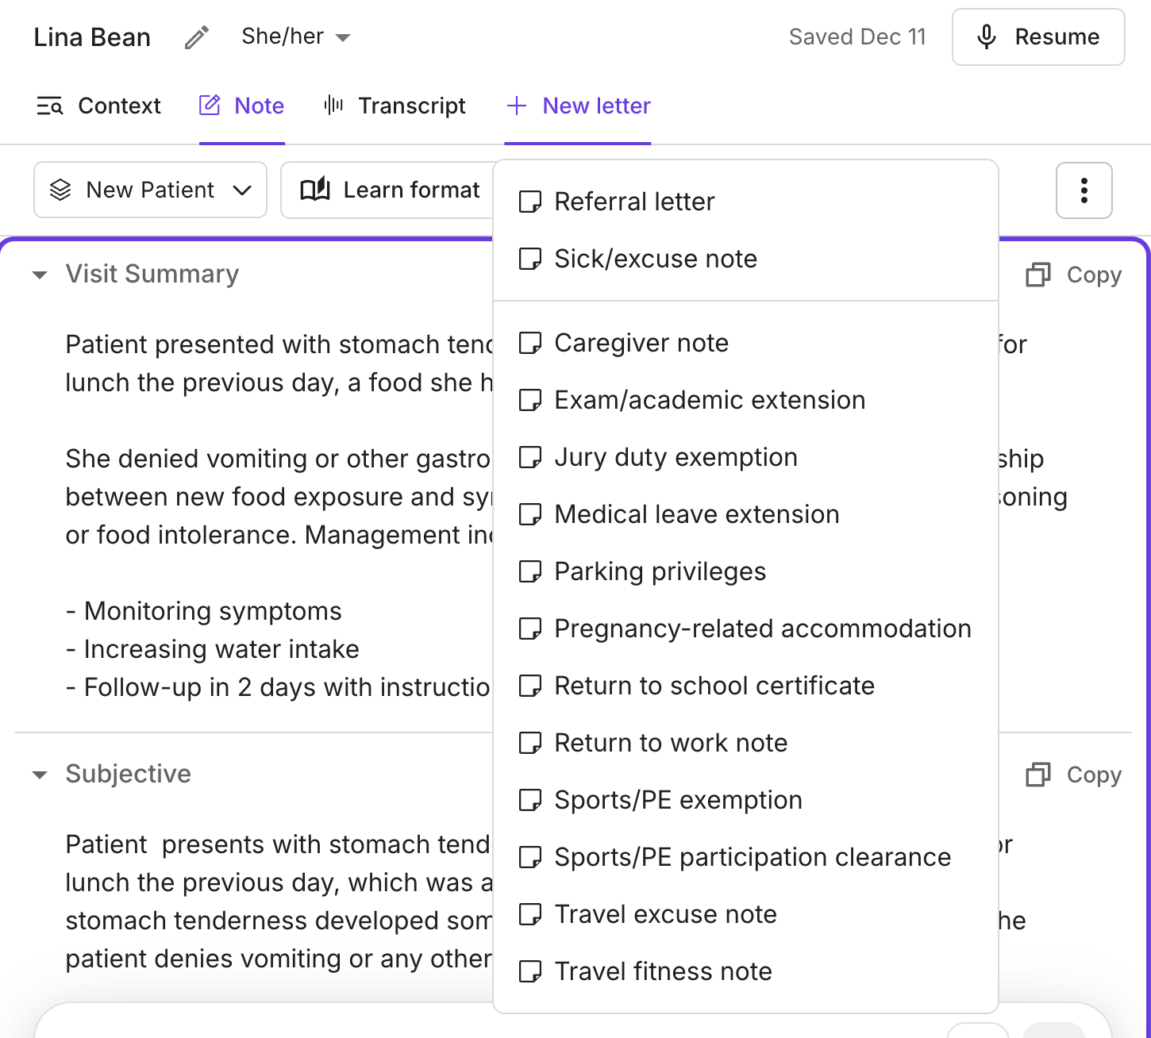The image size is (1151, 1038).
Task: Choose Jury duty exemption letter type
Action: click(x=676, y=457)
